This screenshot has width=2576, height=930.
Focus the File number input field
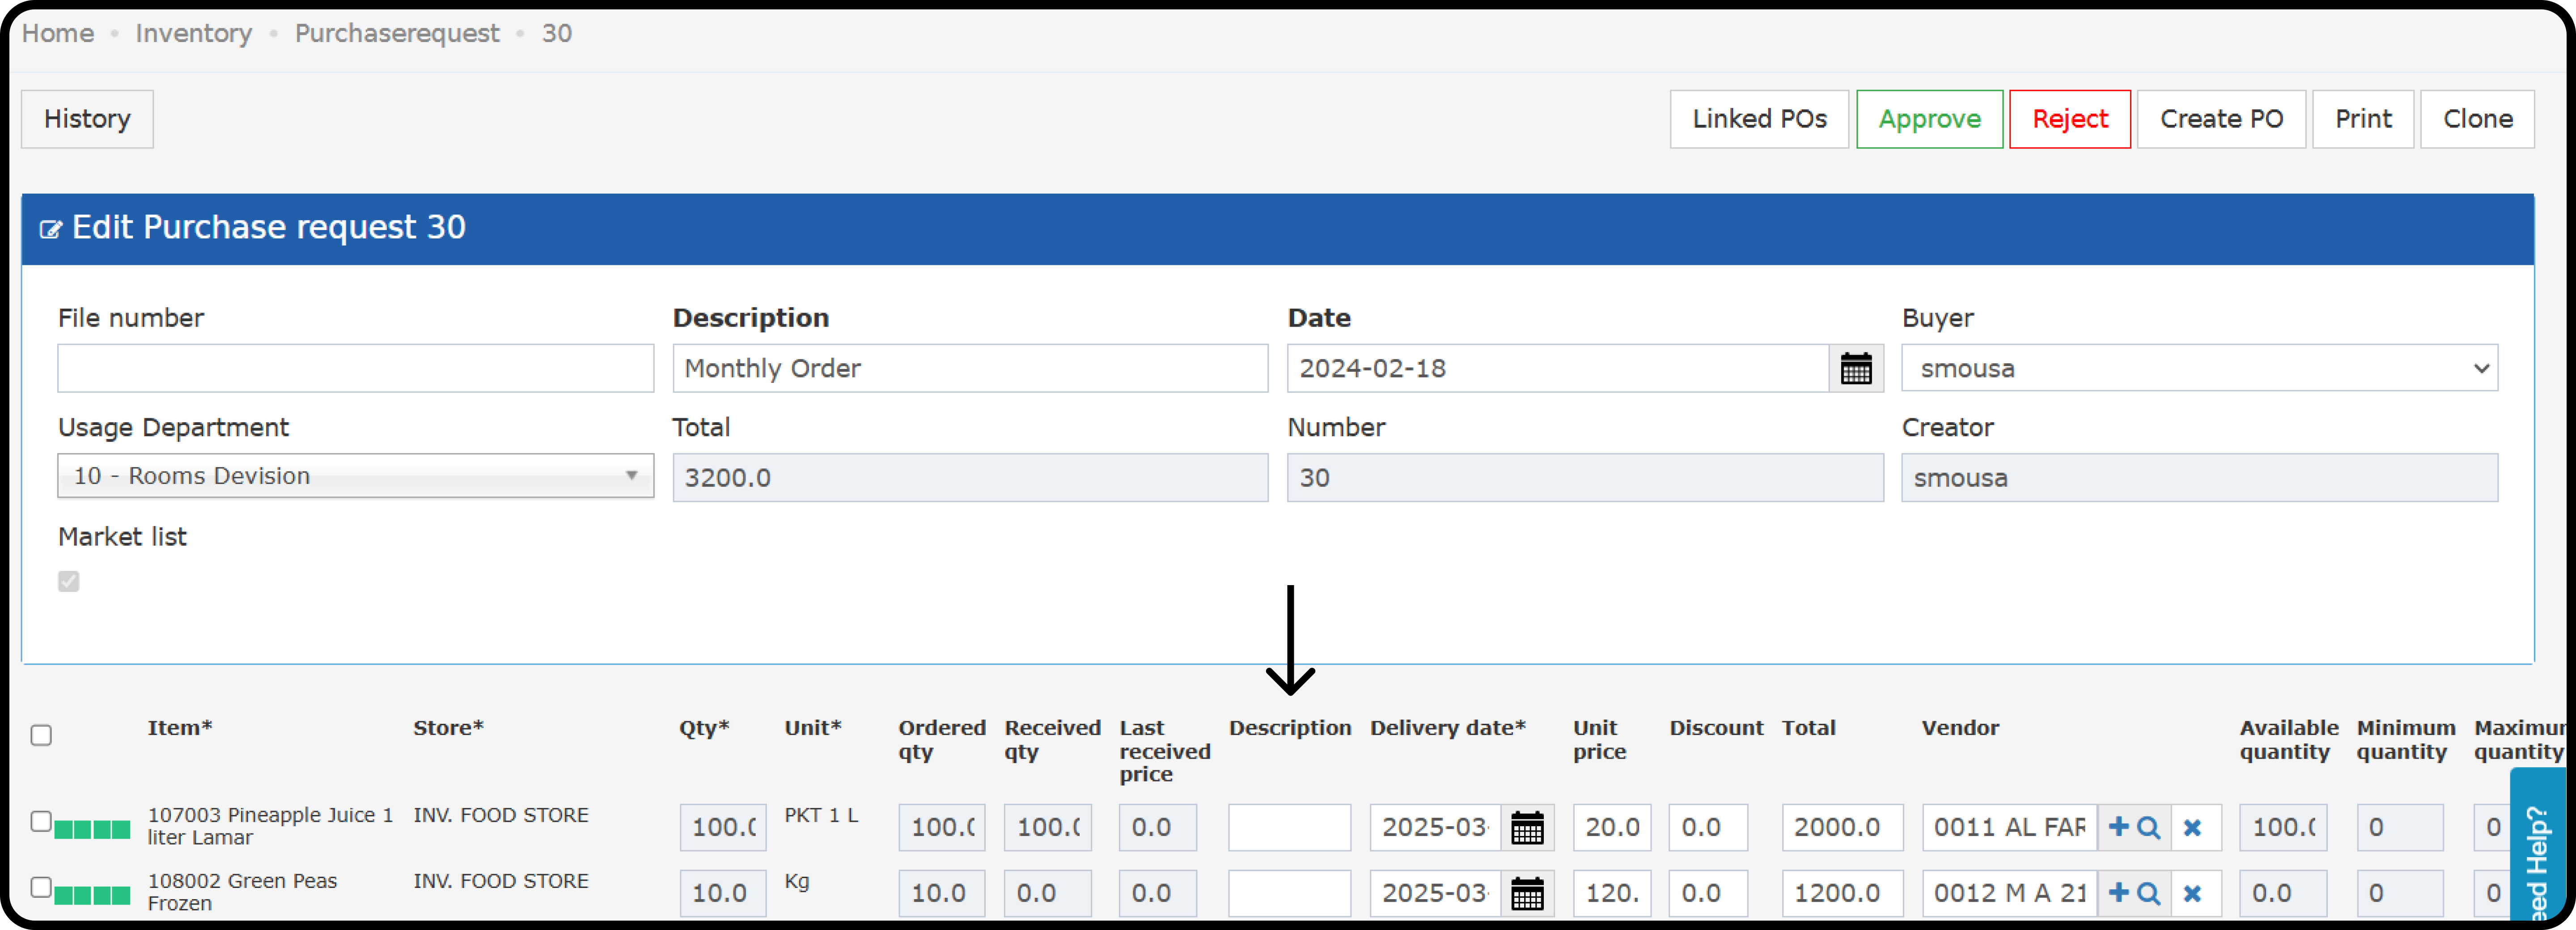[355, 368]
